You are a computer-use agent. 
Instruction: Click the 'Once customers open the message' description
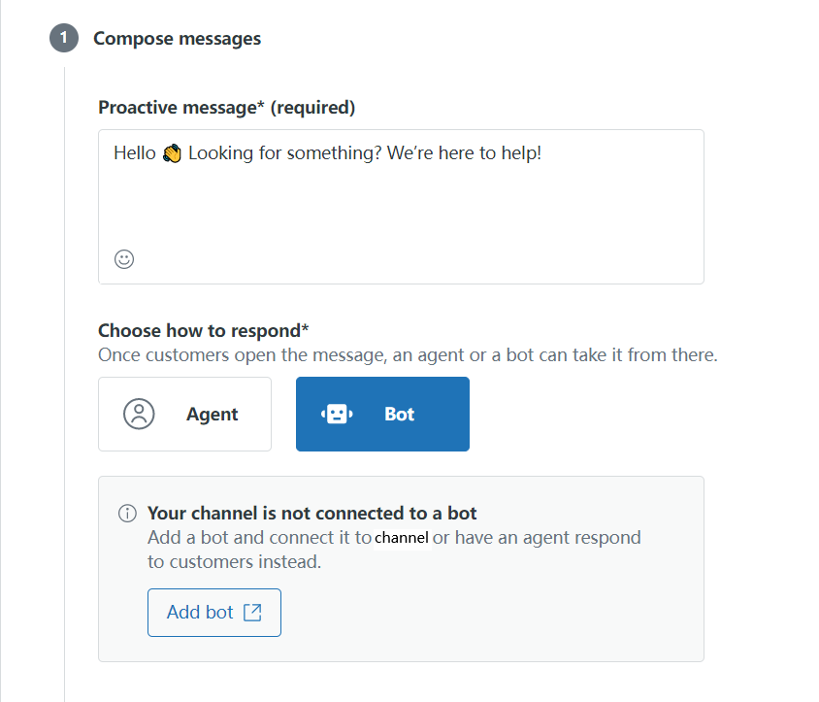click(408, 355)
